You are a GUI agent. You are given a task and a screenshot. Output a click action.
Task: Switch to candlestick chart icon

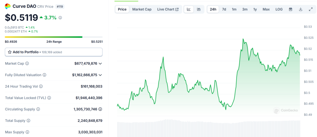[x=199, y=9]
